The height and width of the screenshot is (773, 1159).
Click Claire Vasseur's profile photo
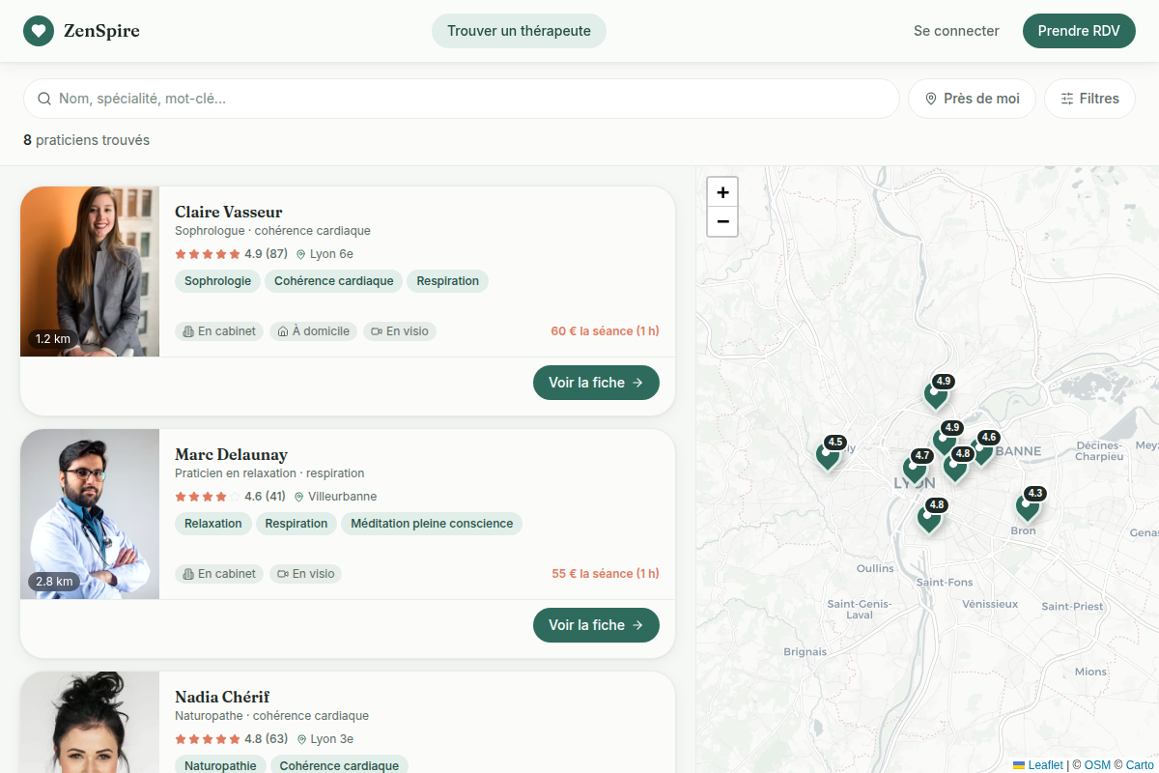click(90, 272)
